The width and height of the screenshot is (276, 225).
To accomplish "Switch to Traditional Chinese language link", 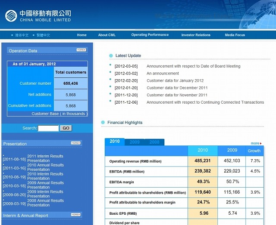I will point(43,35).
